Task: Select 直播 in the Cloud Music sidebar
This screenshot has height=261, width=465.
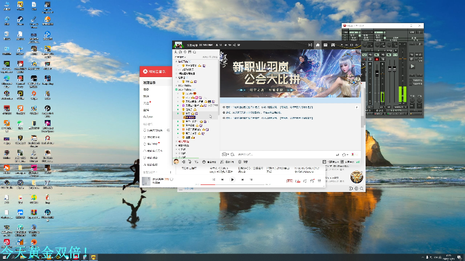Action: pyautogui.click(x=146, y=110)
